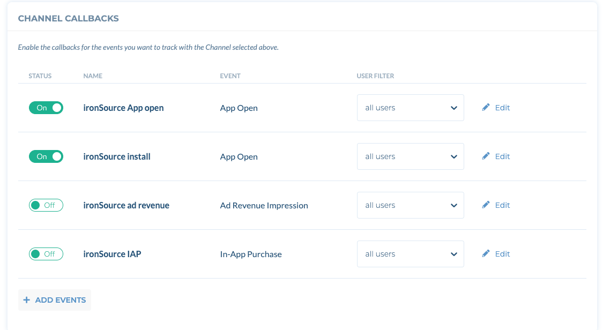Switch on the ironSource IAP toggle
The height and width of the screenshot is (330, 610).
[x=46, y=254]
